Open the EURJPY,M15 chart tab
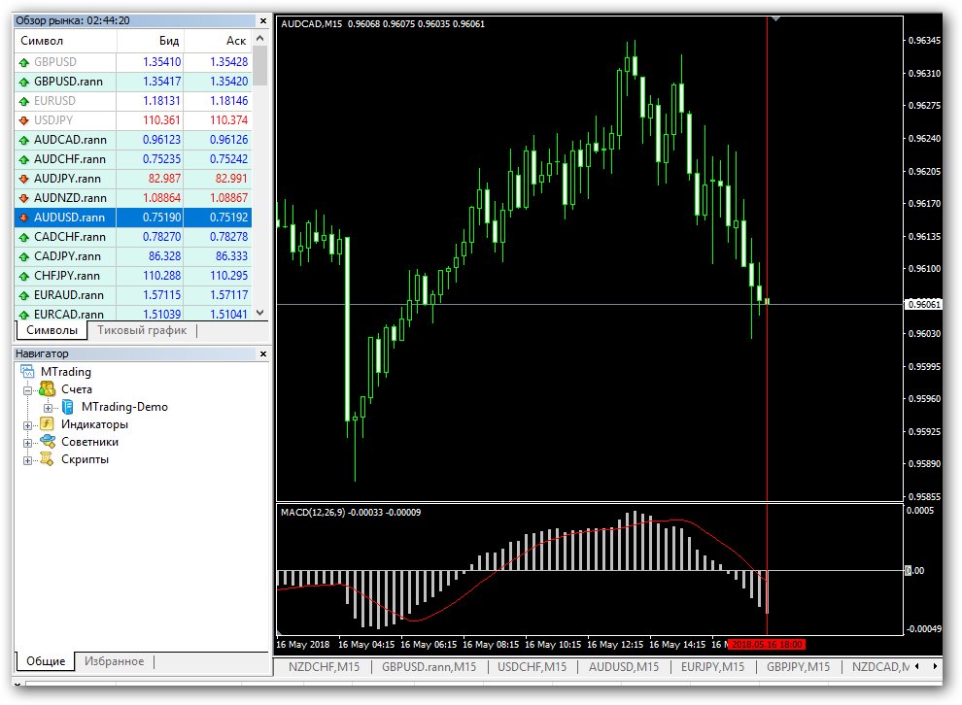 pos(712,666)
